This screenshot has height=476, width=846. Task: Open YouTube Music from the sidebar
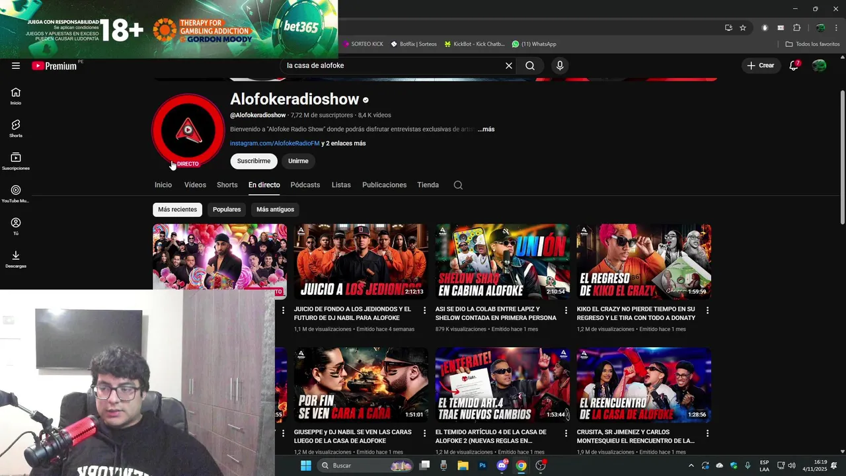[16, 194]
